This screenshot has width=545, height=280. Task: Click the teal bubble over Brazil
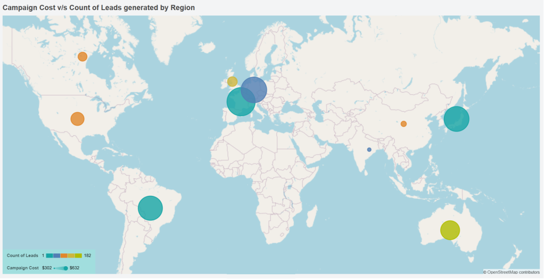(x=150, y=208)
